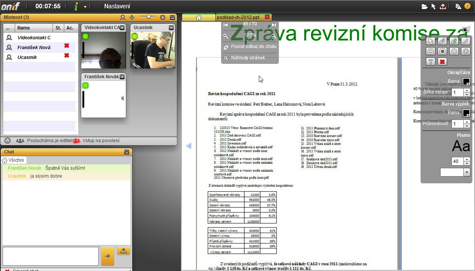475x271 pixels.
Task: Click red X for Ucastnik row
Action: (x=67, y=56)
